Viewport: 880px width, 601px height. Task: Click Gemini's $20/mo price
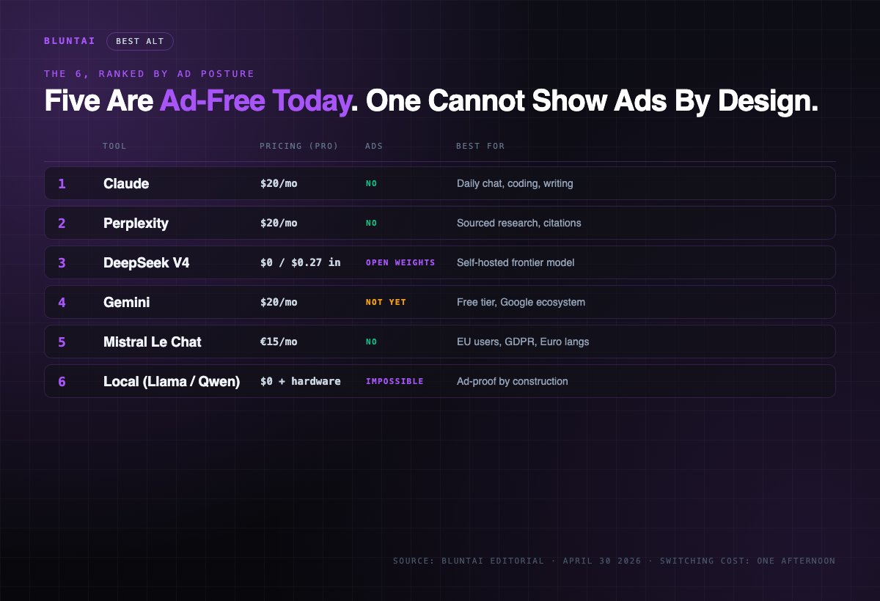[x=279, y=302]
